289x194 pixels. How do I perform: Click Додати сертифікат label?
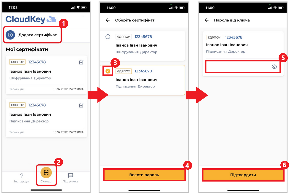tap(38, 35)
